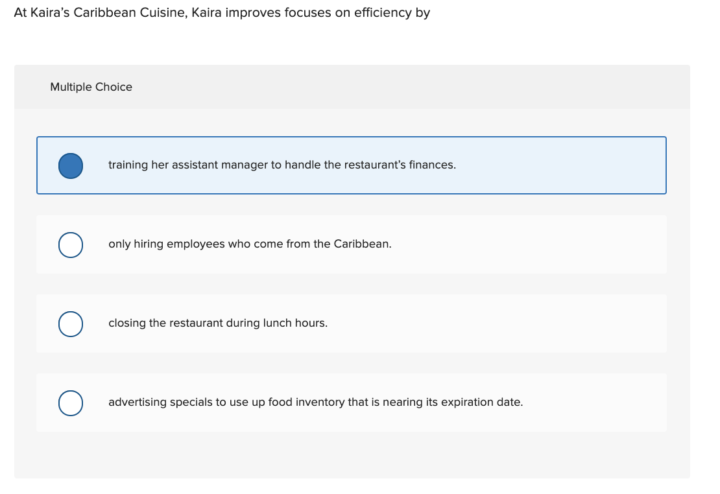Screen dimensions: 720x494
Task: Select the question text at the top
Action: [x=221, y=12]
